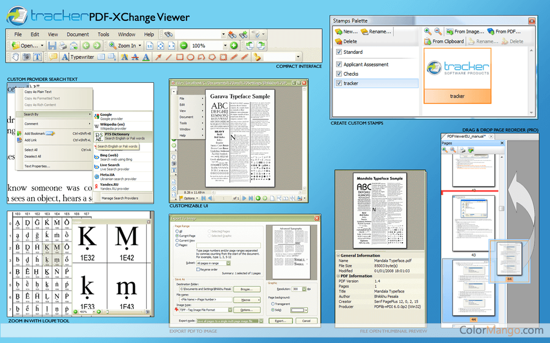
Task: Open the zoom percentage dropdown showing 100%
Action: [225, 46]
